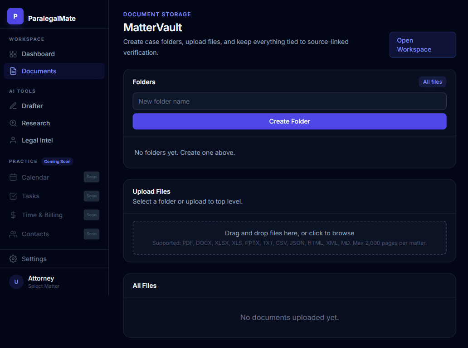Open the Drafter AI tool
Image resolution: width=468 pixels, height=348 pixels.
(32, 106)
